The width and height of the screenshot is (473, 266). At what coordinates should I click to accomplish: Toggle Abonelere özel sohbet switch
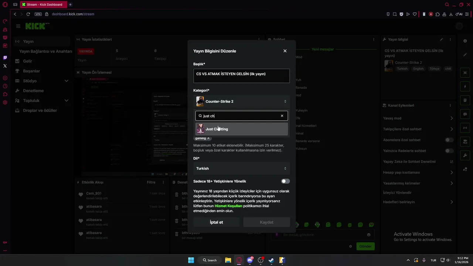pyautogui.click(x=449, y=140)
